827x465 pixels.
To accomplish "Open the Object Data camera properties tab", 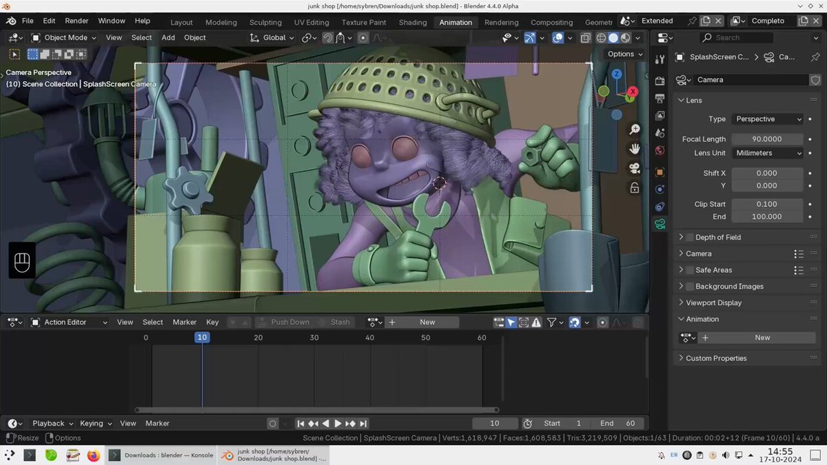I will pyautogui.click(x=660, y=224).
